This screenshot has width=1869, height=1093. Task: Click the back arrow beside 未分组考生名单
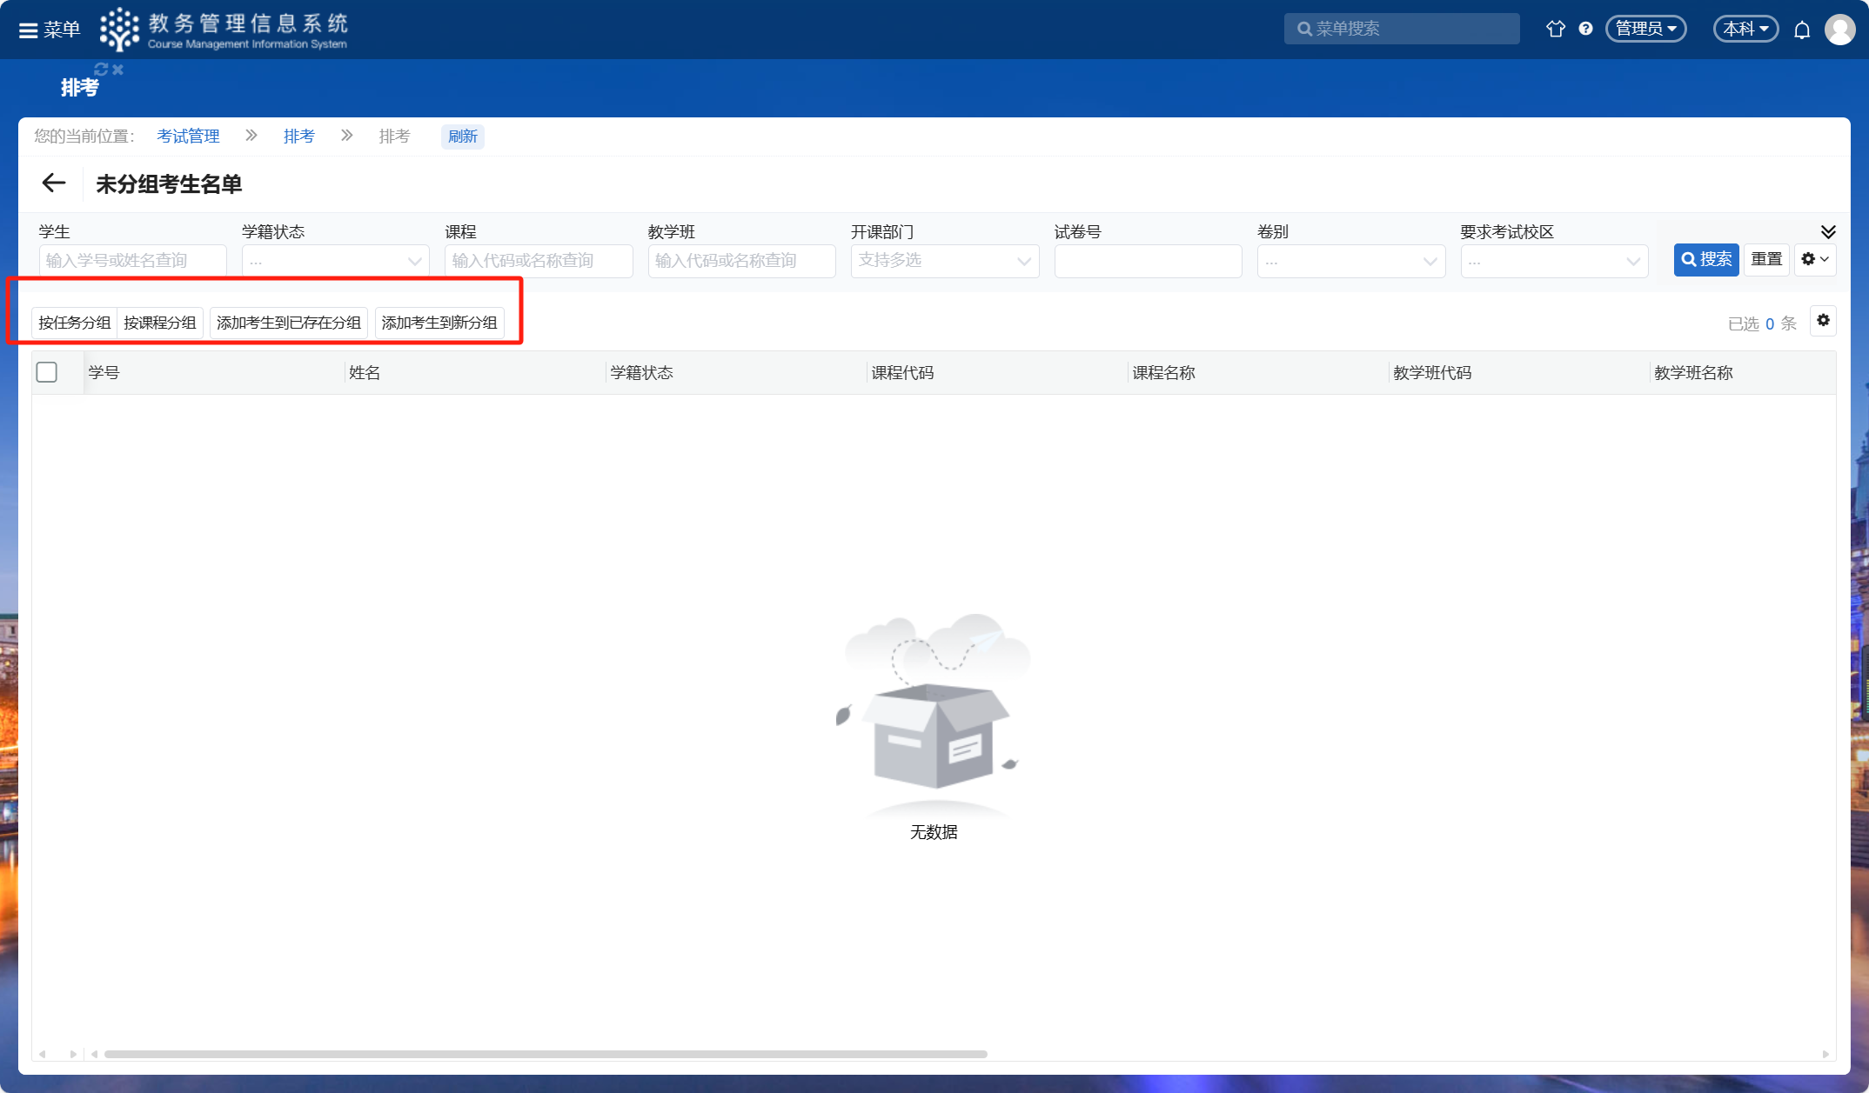[54, 183]
